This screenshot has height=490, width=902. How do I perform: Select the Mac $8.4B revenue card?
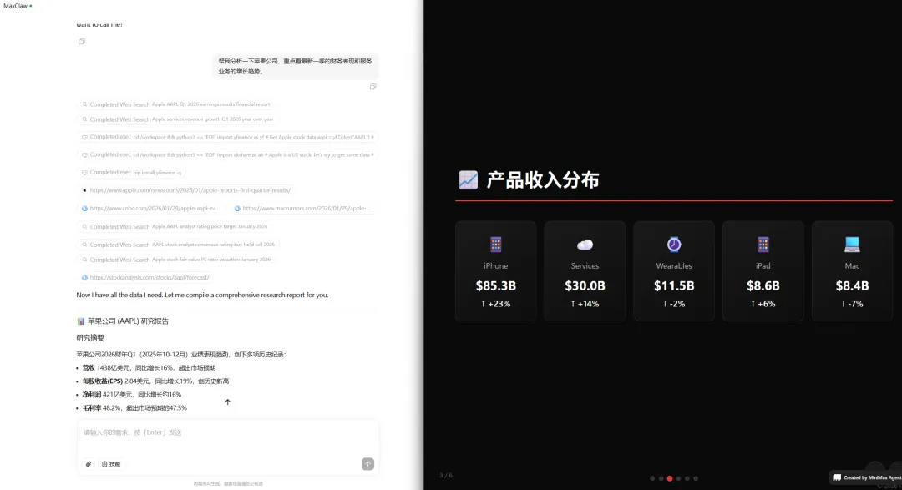tap(852, 271)
